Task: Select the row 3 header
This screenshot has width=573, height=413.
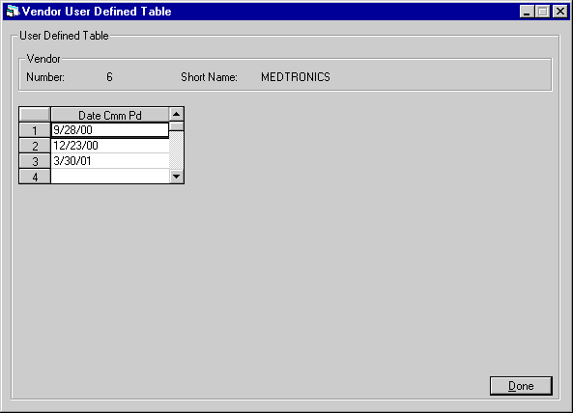Action: point(35,161)
